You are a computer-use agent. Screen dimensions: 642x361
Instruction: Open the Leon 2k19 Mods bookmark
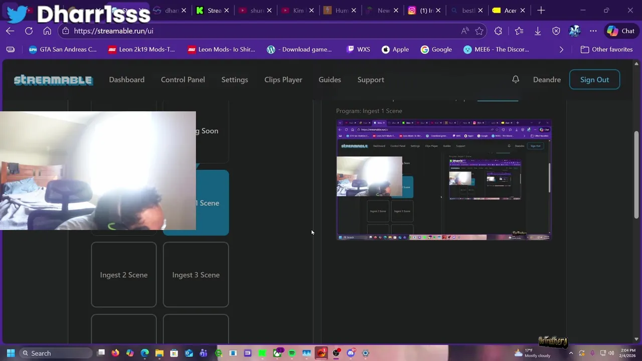141,50
